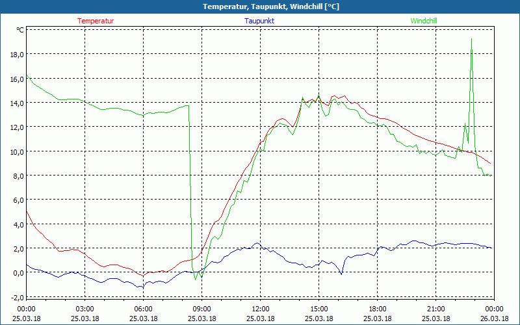Image resolution: width=520 pixels, height=325 pixels.
Task: Click the 14,0 y-axis value
Action: click(x=17, y=103)
